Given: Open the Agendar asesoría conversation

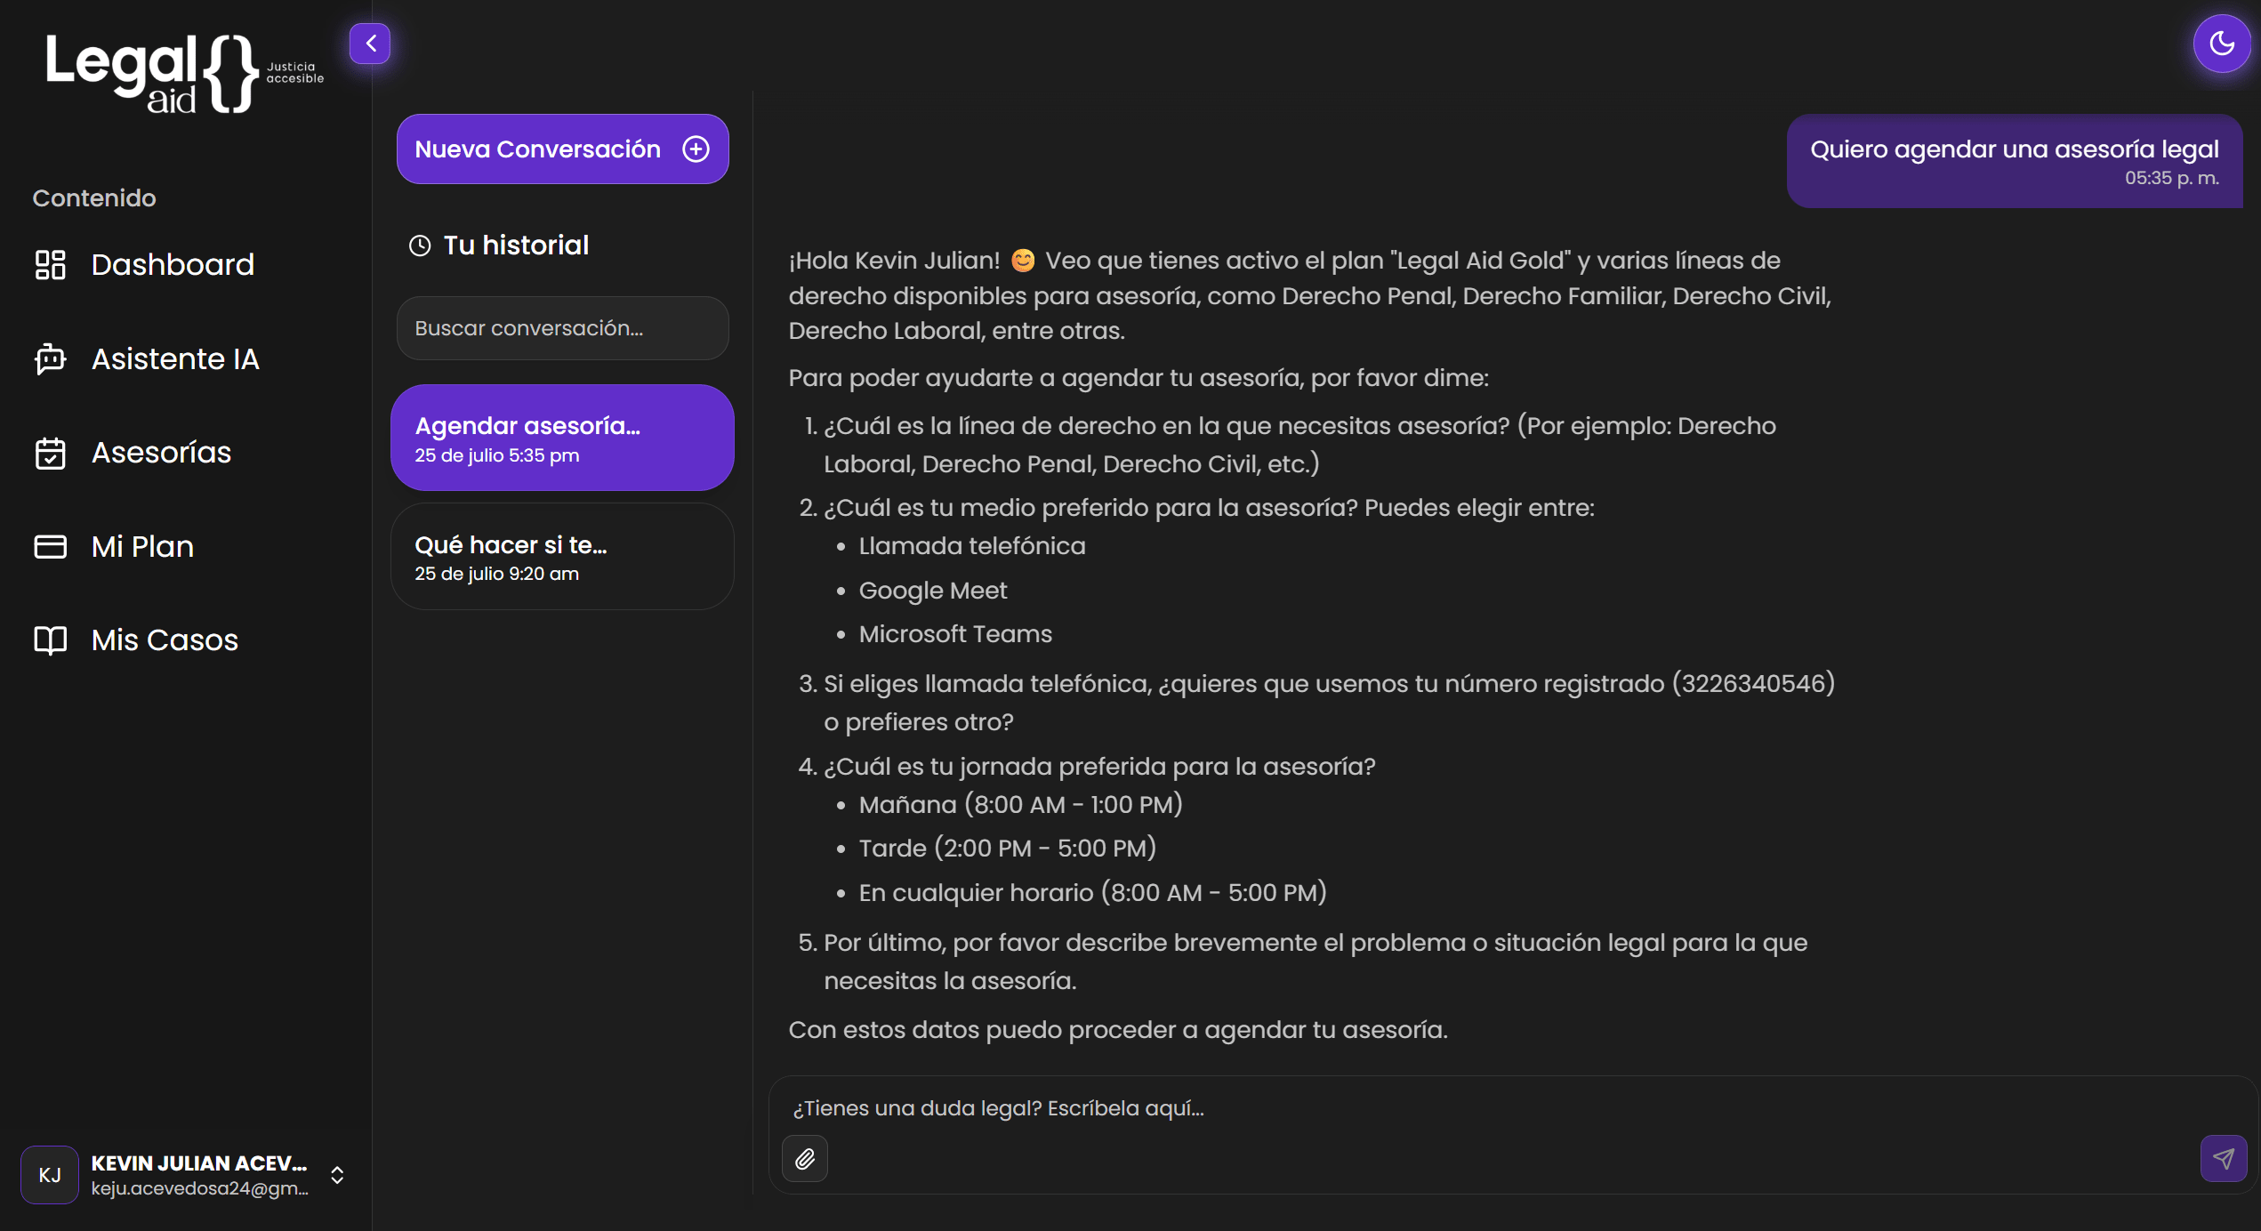Looking at the screenshot, I should coord(562,438).
